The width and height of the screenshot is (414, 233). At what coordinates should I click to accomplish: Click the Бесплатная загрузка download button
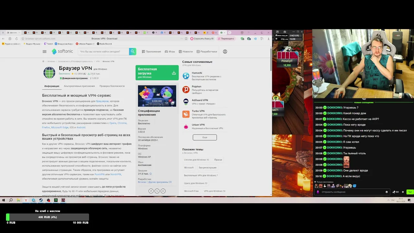pos(157,73)
